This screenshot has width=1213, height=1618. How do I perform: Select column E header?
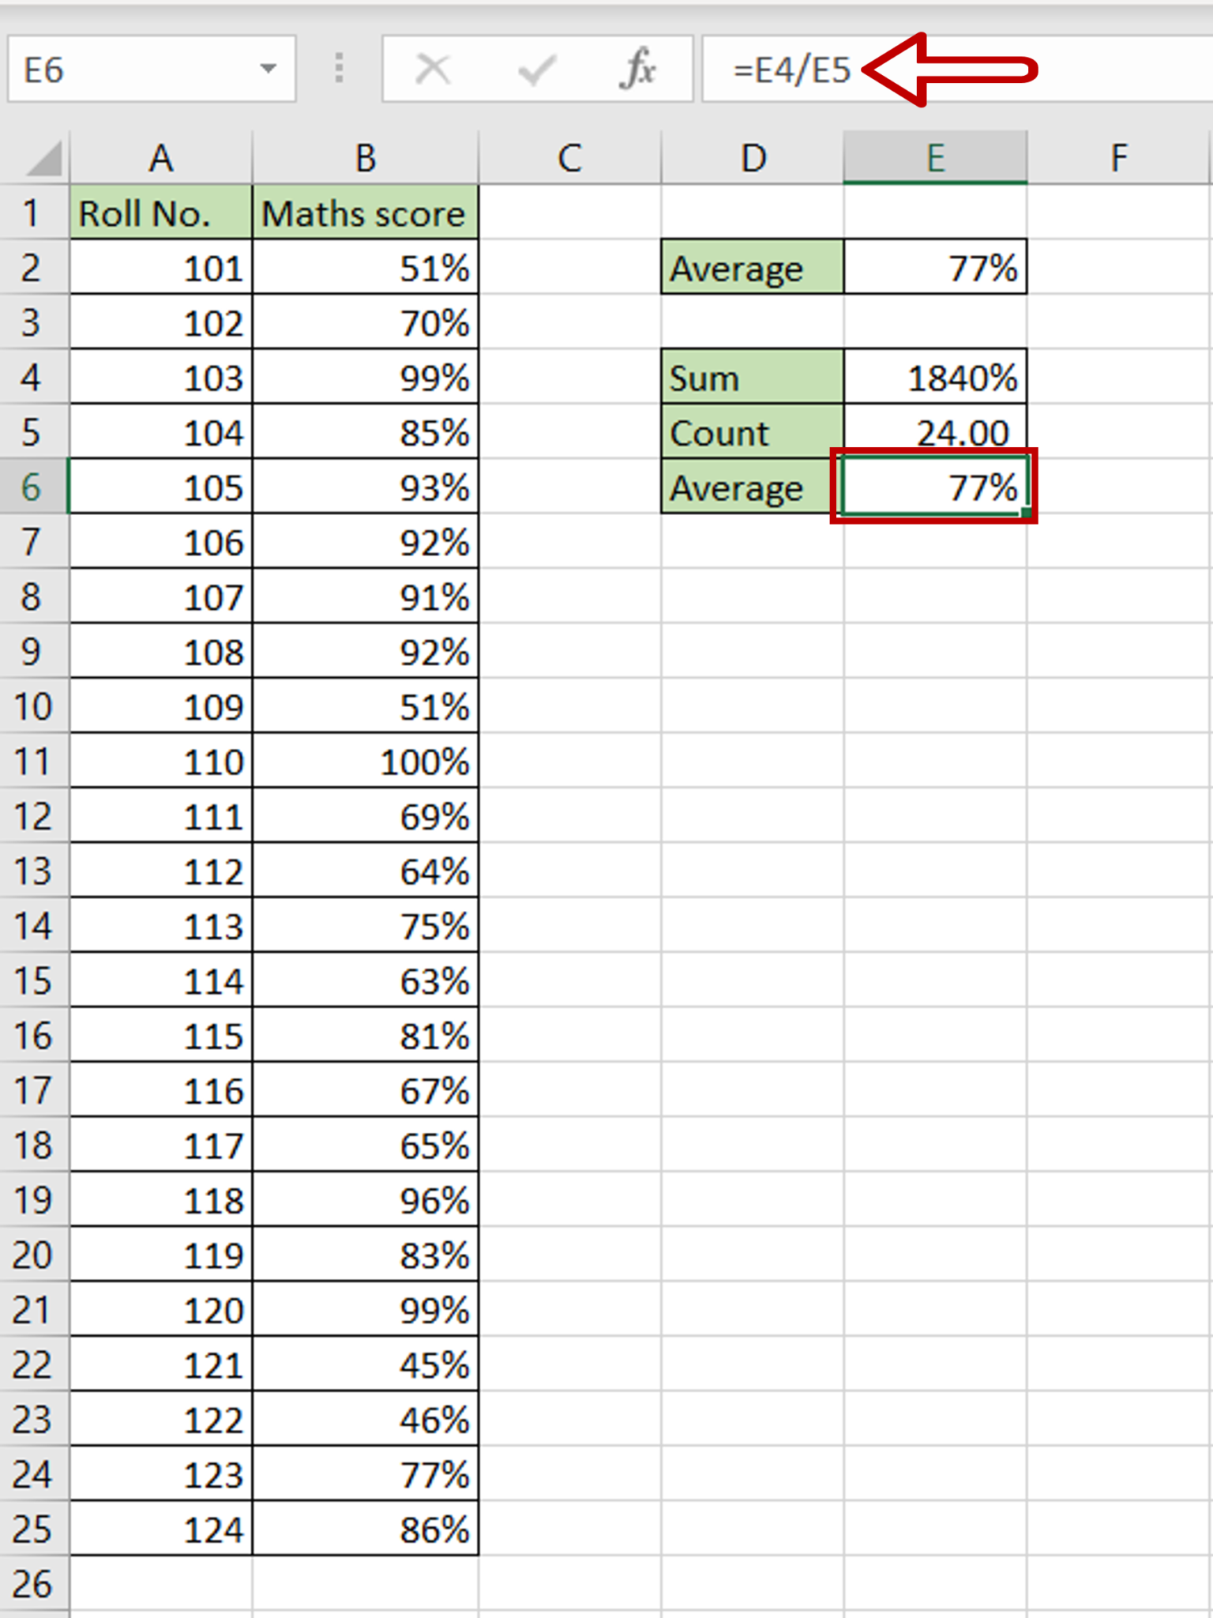point(936,156)
